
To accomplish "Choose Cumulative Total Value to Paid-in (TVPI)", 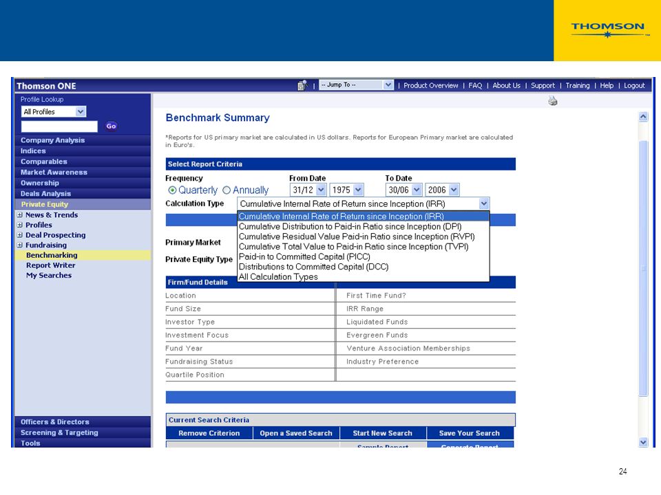I will point(363,247).
